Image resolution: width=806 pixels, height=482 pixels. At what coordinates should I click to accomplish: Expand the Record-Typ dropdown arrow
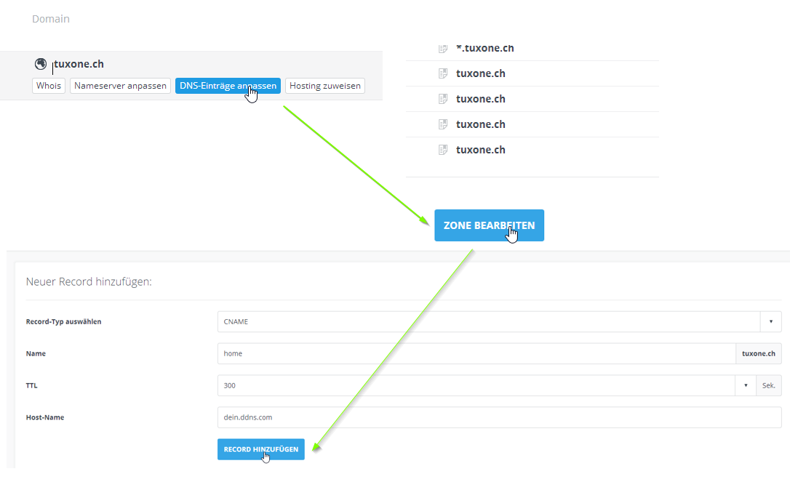point(770,322)
